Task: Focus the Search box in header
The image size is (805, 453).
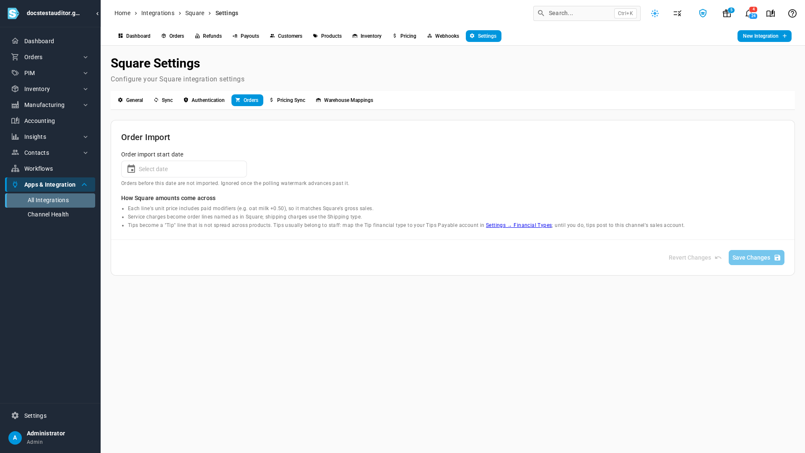Action: pos(587,13)
